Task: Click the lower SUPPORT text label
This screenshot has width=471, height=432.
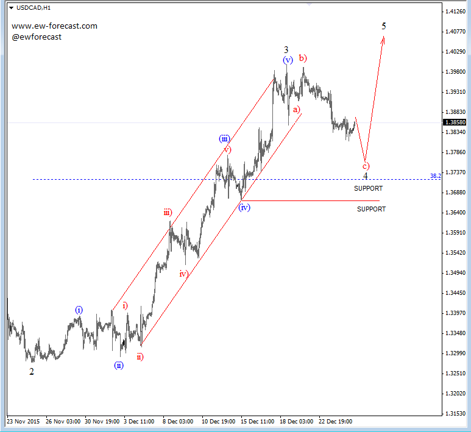Action: pyautogui.click(x=371, y=209)
